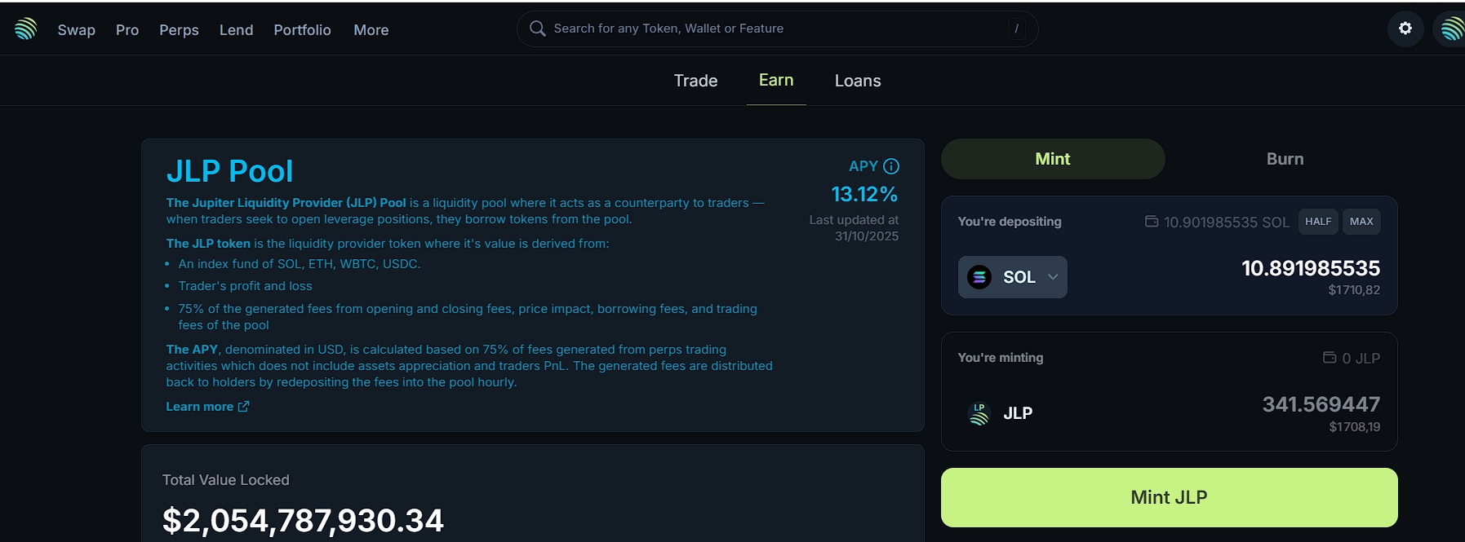Click the Last updated at 31/10/2025 text
The width and height of the screenshot is (1465, 542).
854,228
